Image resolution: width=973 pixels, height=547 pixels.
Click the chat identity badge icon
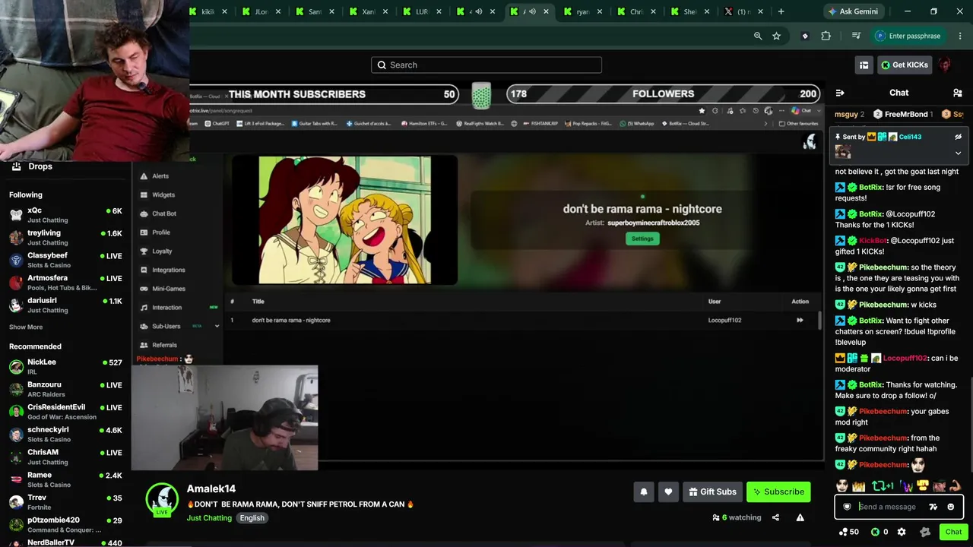pos(847,507)
